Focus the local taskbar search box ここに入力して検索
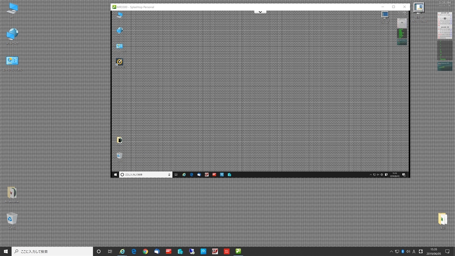Screen dimensions: 455x256 click(52, 252)
